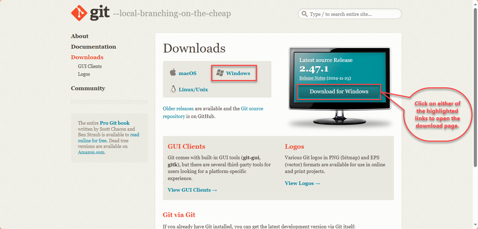Image resolution: width=478 pixels, height=229 pixels.
Task: Select the Apple icon next to macOS
Action: pos(173,73)
